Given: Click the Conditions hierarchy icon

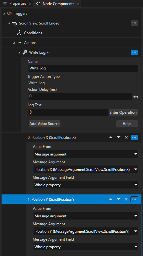Looking at the screenshot, I should point(19,33).
